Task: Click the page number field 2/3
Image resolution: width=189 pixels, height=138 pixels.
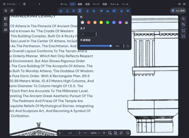Action: 70,133
